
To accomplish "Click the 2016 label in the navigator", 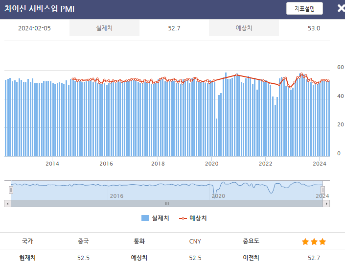I will click(x=116, y=196).
